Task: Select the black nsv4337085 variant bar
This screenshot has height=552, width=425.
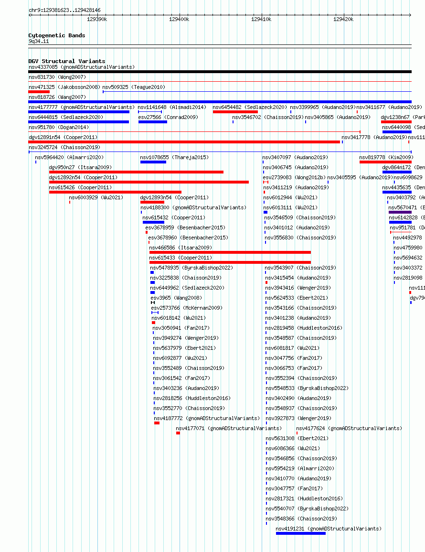Action: (220, 72)
